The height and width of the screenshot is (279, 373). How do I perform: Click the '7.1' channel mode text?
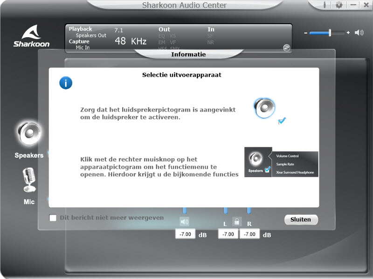click(x=119, y=30)
